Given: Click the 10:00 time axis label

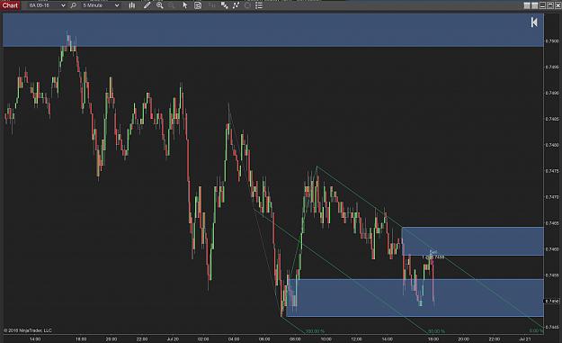Looking at the screenshot, I should (x=326, y=339).
